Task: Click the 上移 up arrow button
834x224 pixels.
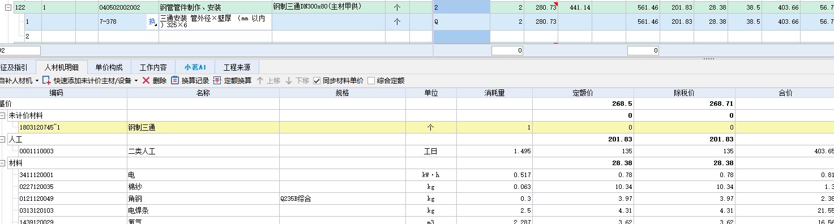Action: [268, 80]
